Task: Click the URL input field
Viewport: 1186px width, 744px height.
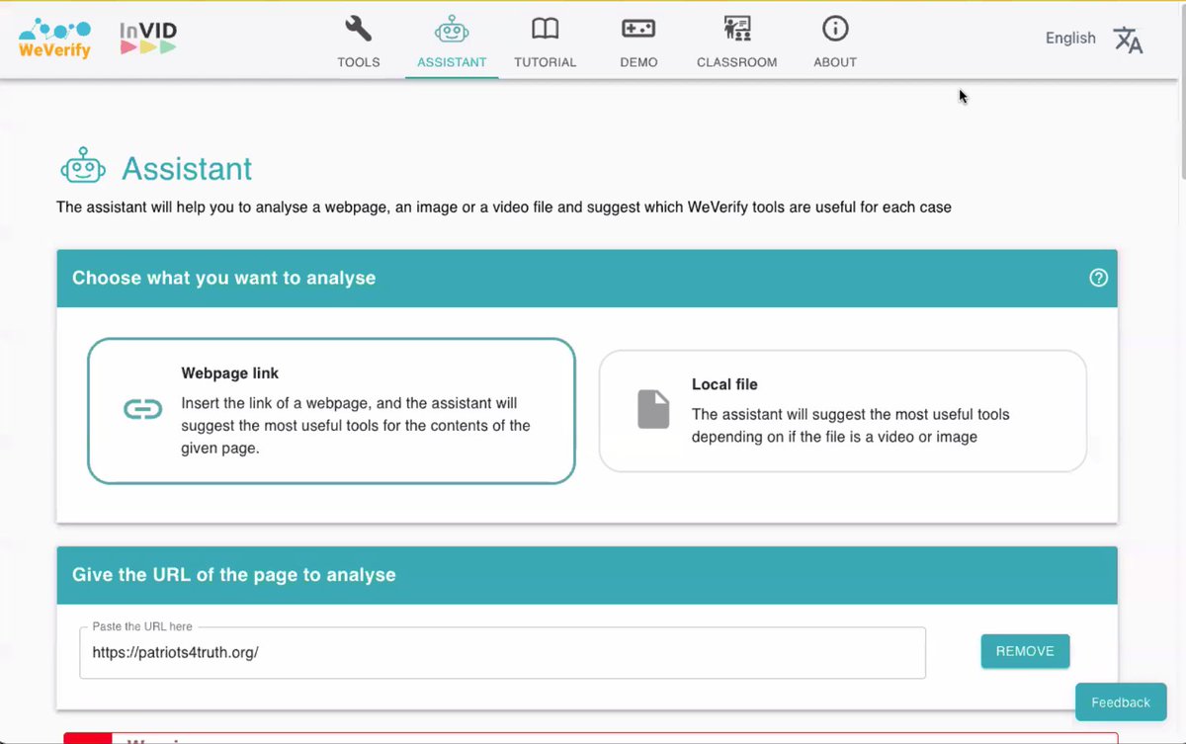Action: click(502, 653)
